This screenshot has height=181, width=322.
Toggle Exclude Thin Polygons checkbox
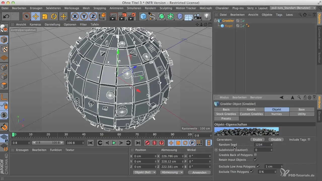click(252, 171)
